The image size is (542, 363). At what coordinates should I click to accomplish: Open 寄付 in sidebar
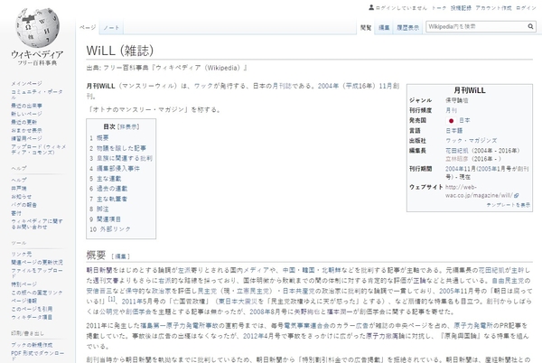pos(16,213)
